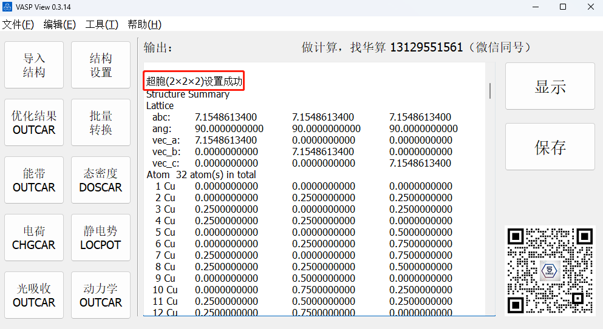Screen dimensions: 603x329
Task: Click the 电荷 CHGCAR button
Action: (x=34, y=238)
